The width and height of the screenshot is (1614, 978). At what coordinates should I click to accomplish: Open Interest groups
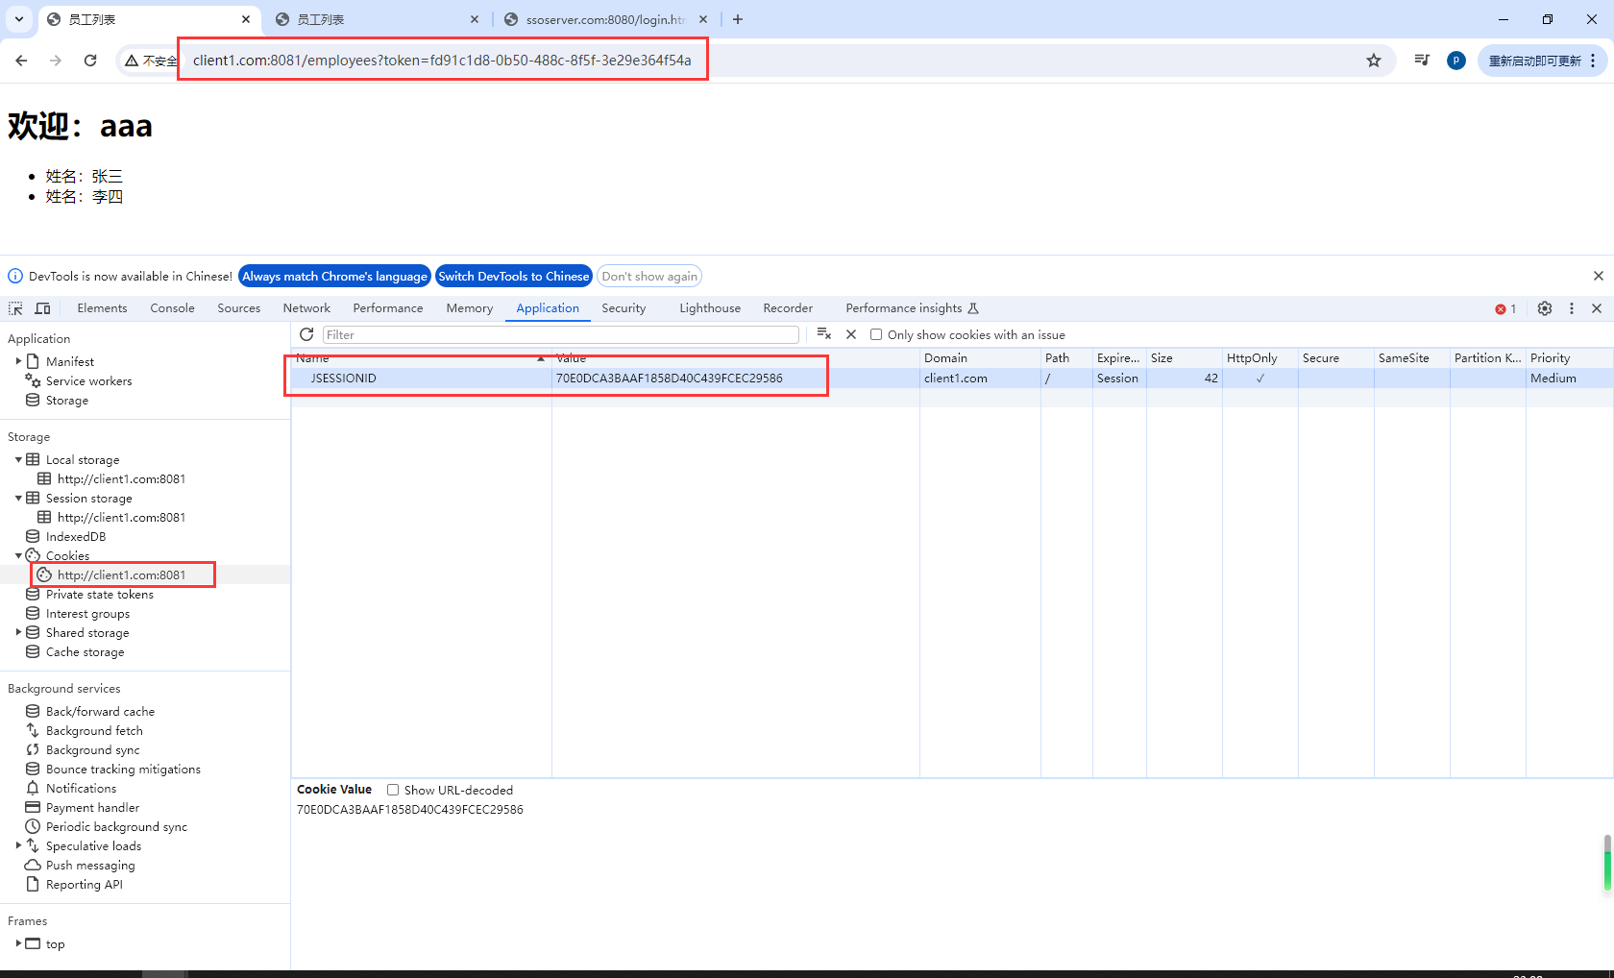(87, 613)
